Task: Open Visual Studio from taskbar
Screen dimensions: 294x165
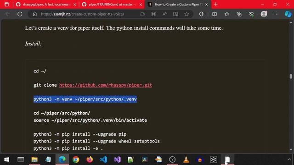Action: 117,159
